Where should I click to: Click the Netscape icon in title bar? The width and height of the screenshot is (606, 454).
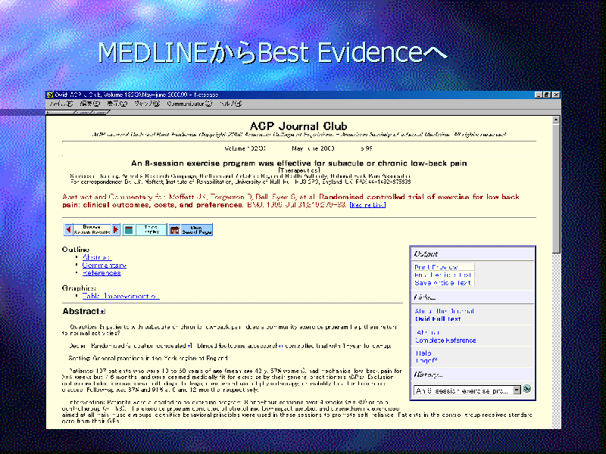click(x=51, y=95)
